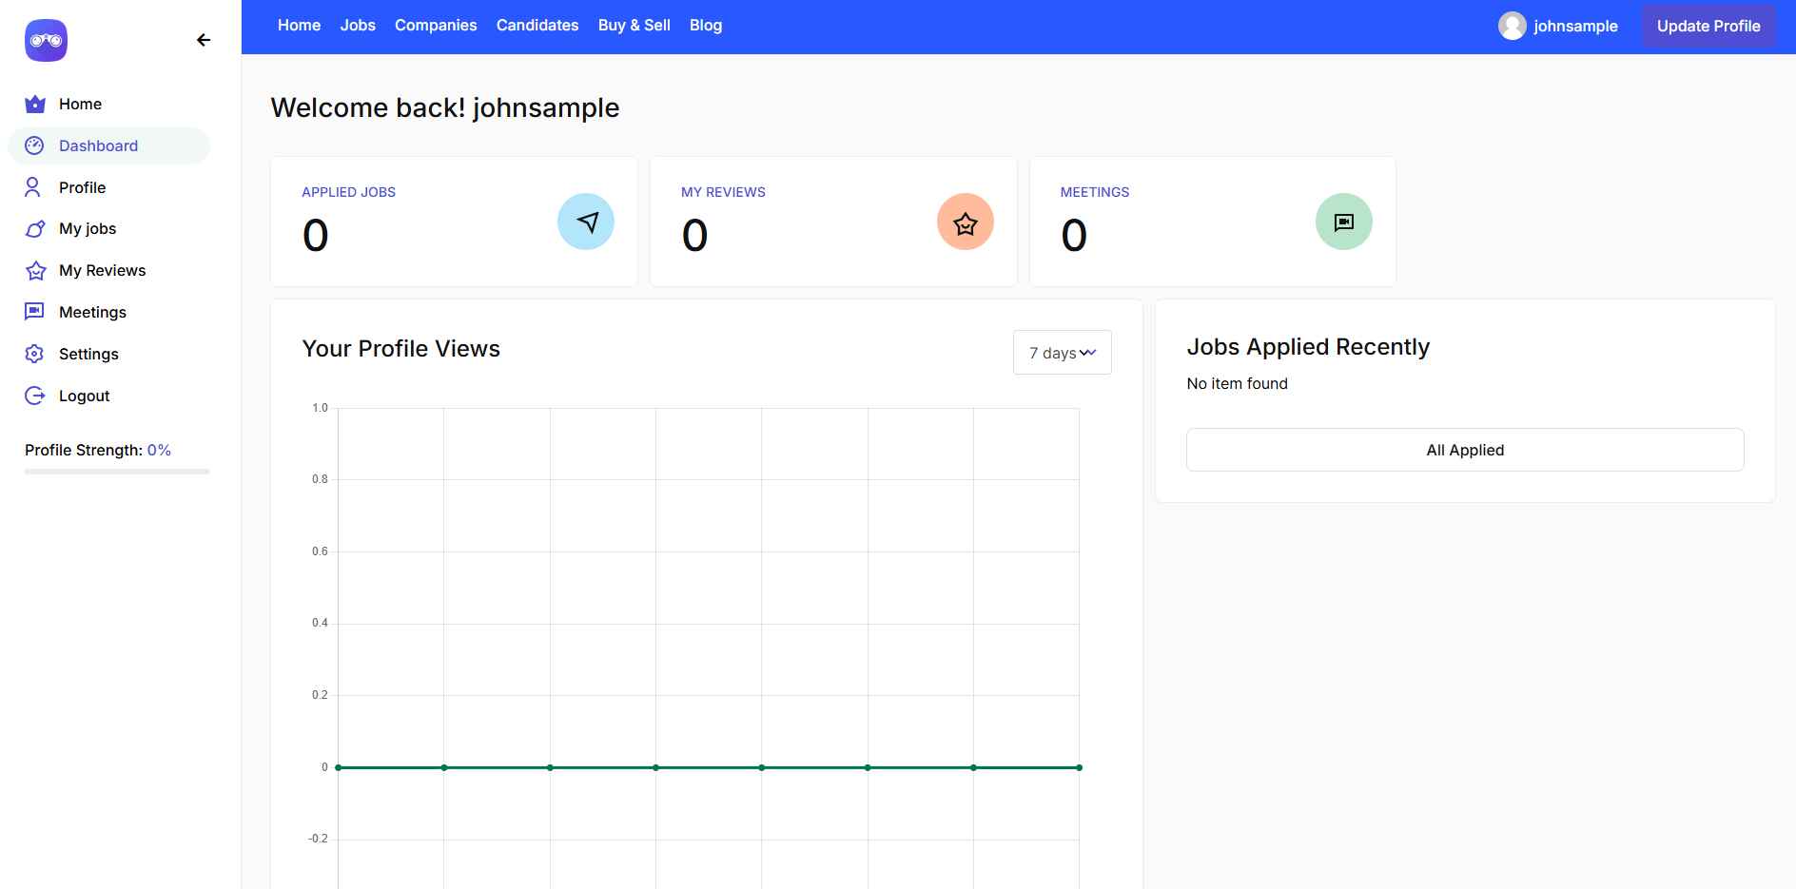Viewport: 1796px width, 889px height.
Task: Click the Meetings count 0
Action: (1074, 236)
